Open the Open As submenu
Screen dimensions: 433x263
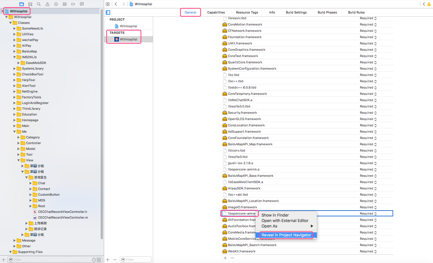[x=286, y=226]
